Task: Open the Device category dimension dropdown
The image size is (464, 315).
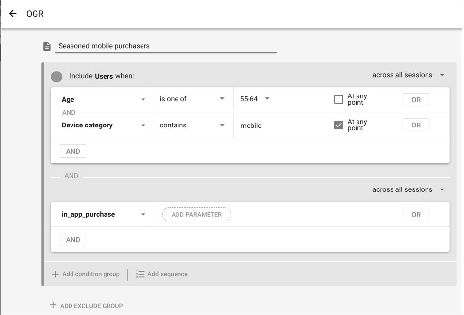Action: [x=103, y=126]
